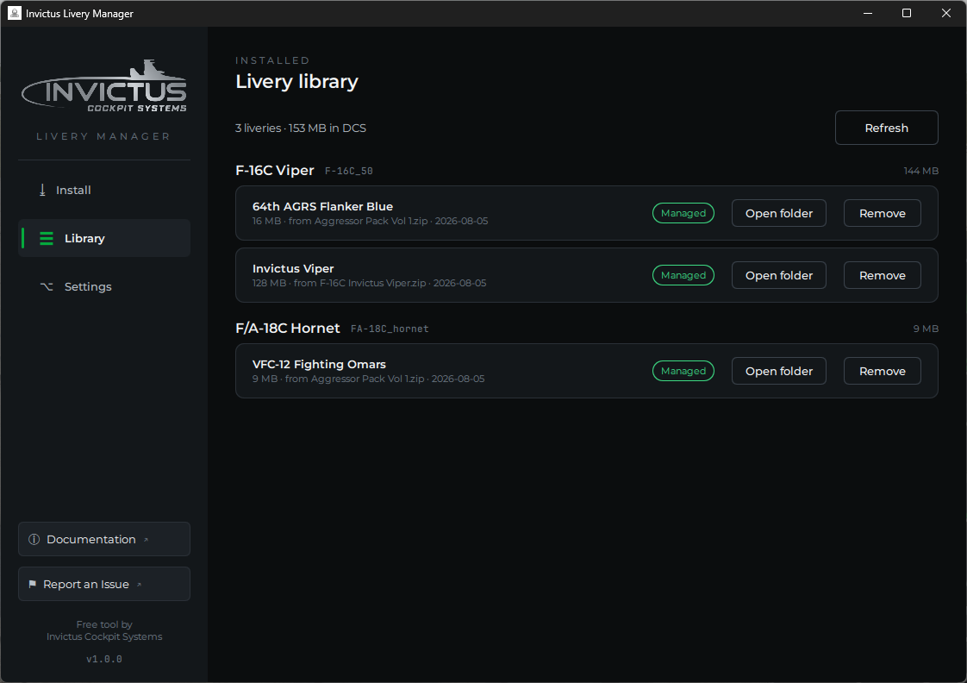Screen dimensions: 967x683
Task: Click the green Library list icon
Action: (x=47, y=238)
